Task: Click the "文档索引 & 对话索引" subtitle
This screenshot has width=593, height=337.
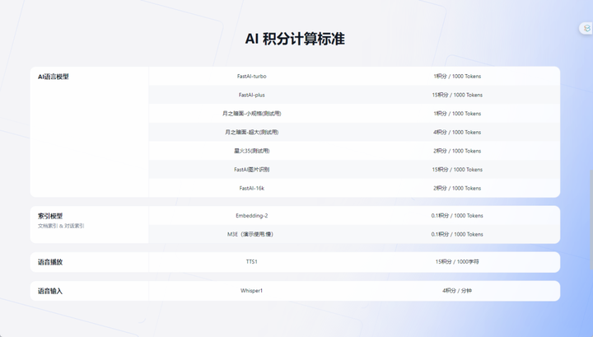Action: (61, 226)
